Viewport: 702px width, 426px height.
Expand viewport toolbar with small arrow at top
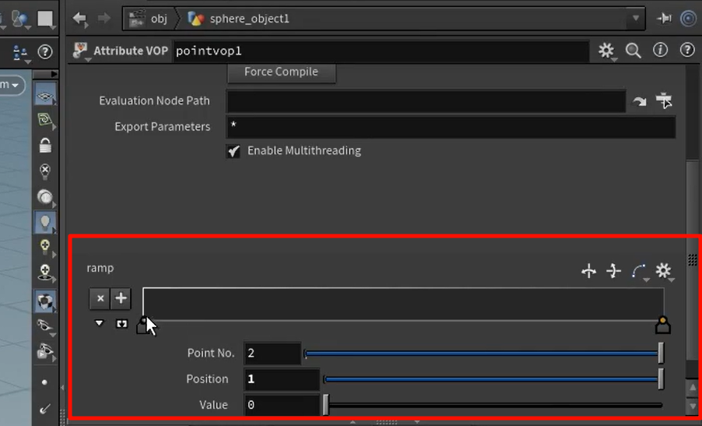pyautogui.click(x=54, y=73)
